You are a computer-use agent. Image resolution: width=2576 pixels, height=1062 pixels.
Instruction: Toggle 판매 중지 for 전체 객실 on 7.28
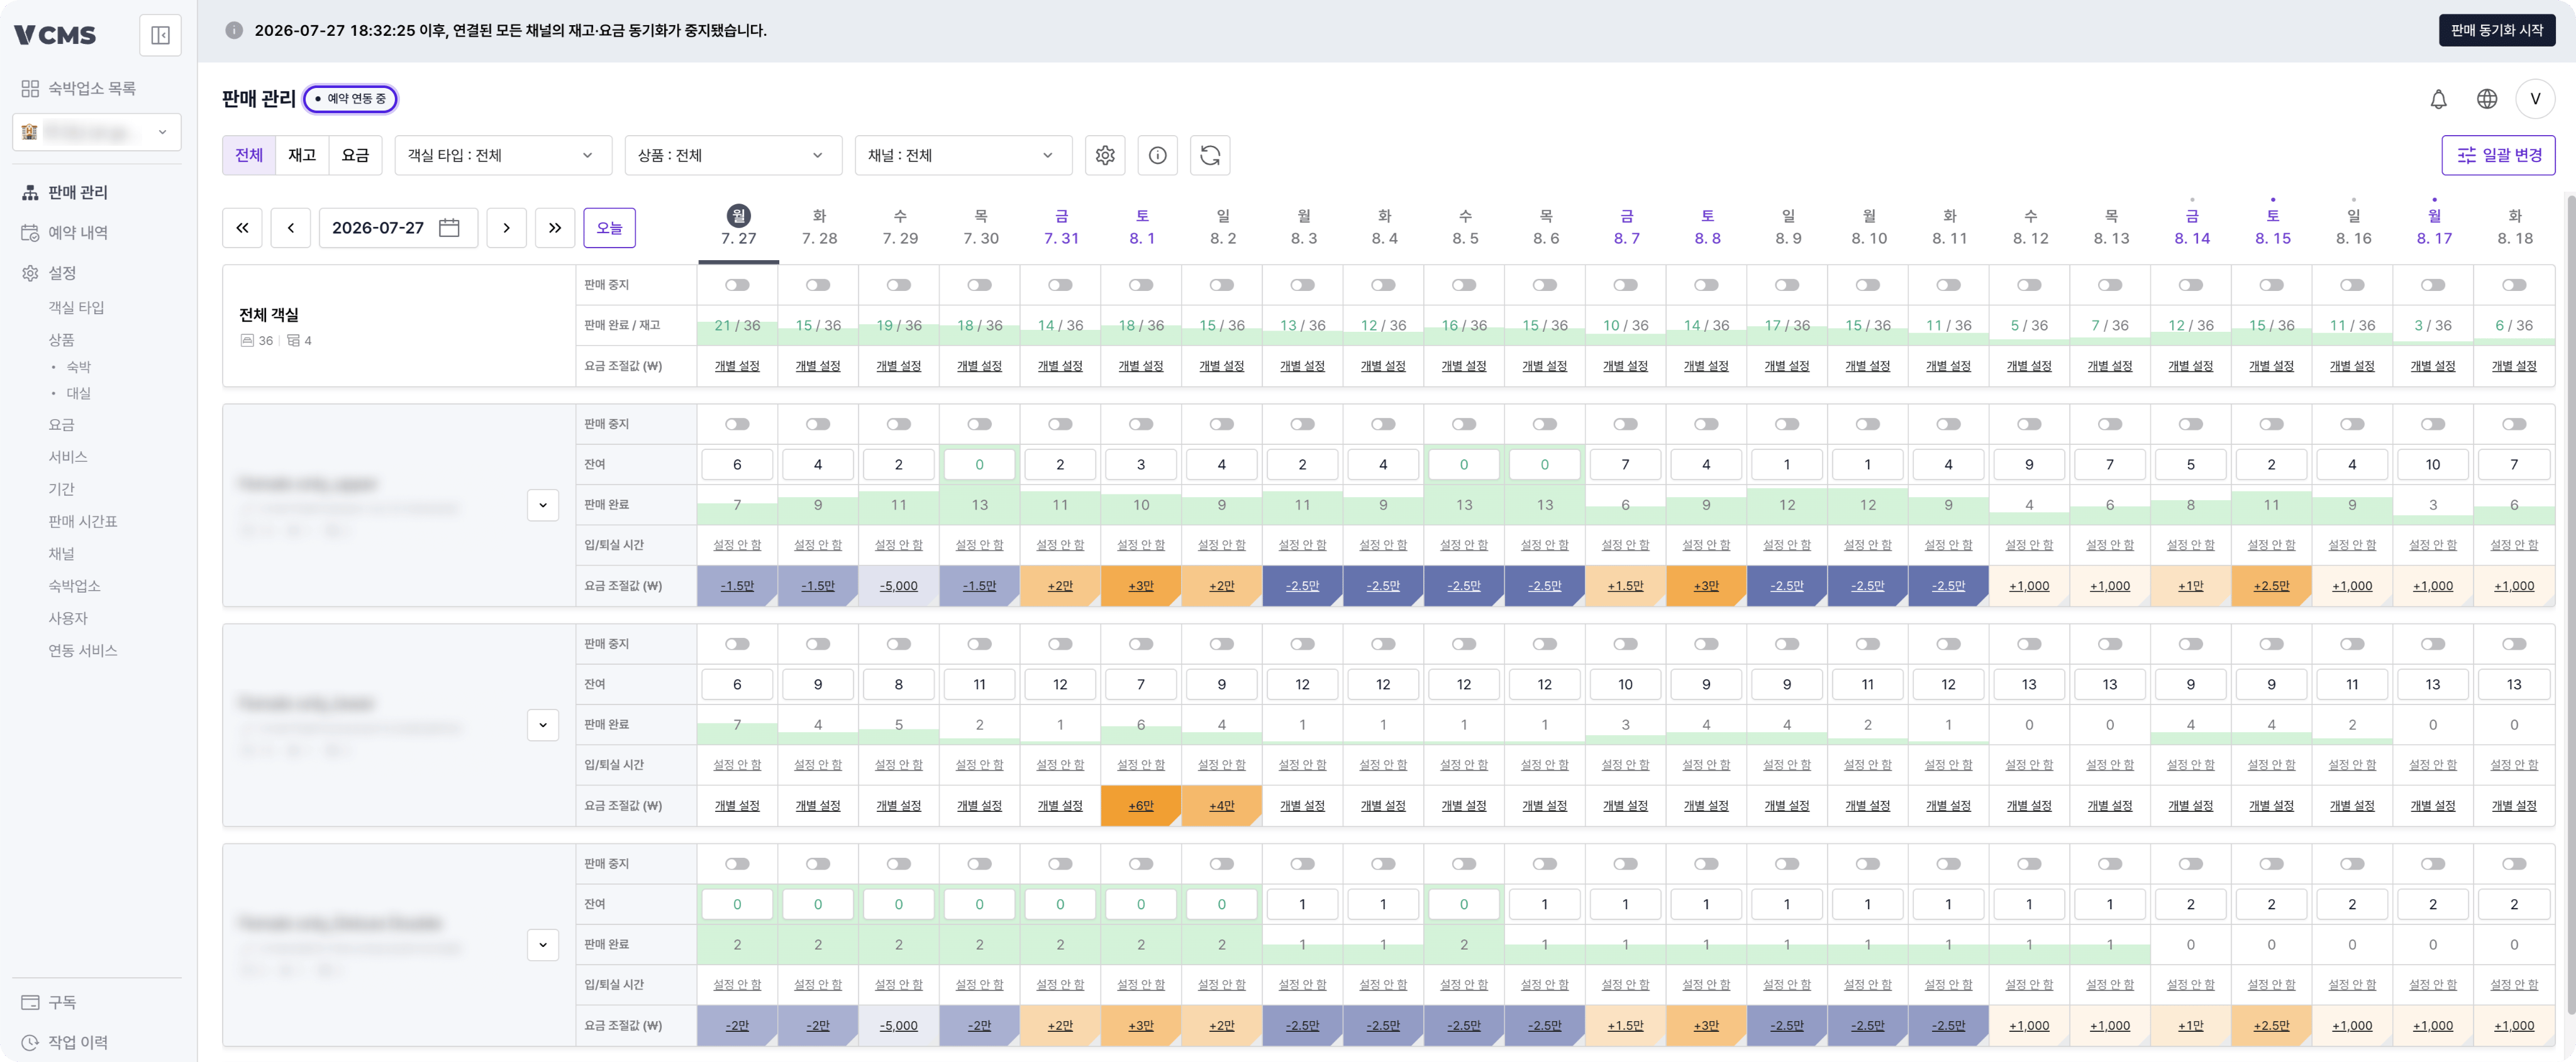click(x=818, y=285)
